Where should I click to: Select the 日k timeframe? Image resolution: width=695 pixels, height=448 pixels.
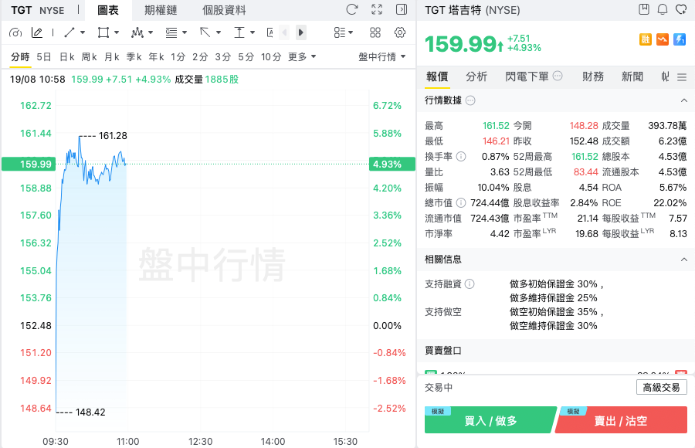67,57
